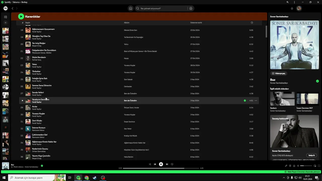
Task: Open 'Yuvasız Kuşlar' album on Yeter row
Action: (x=130, y=65)
